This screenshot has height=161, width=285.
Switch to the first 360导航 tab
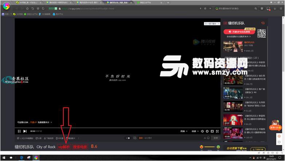(x=28, y=3)
